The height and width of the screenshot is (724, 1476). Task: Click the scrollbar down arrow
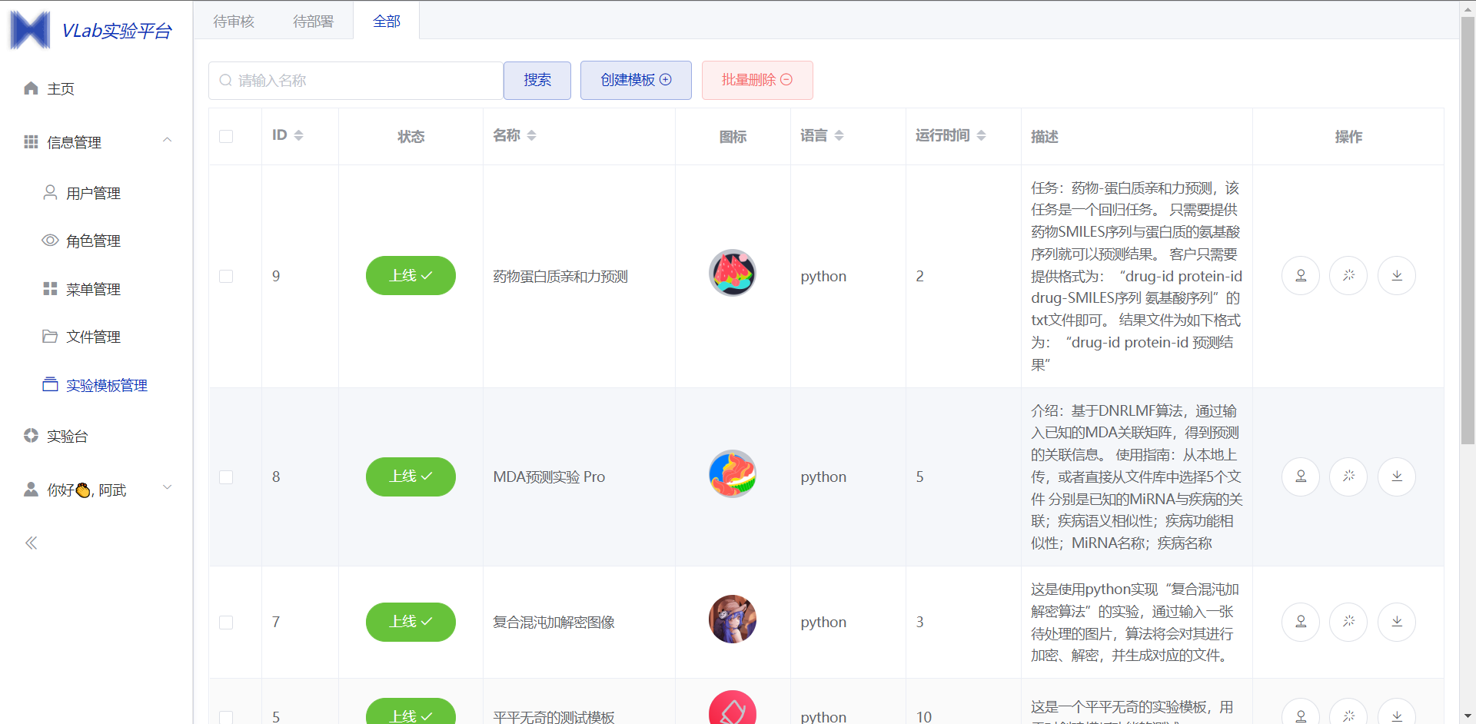(x=1468, y=716)
